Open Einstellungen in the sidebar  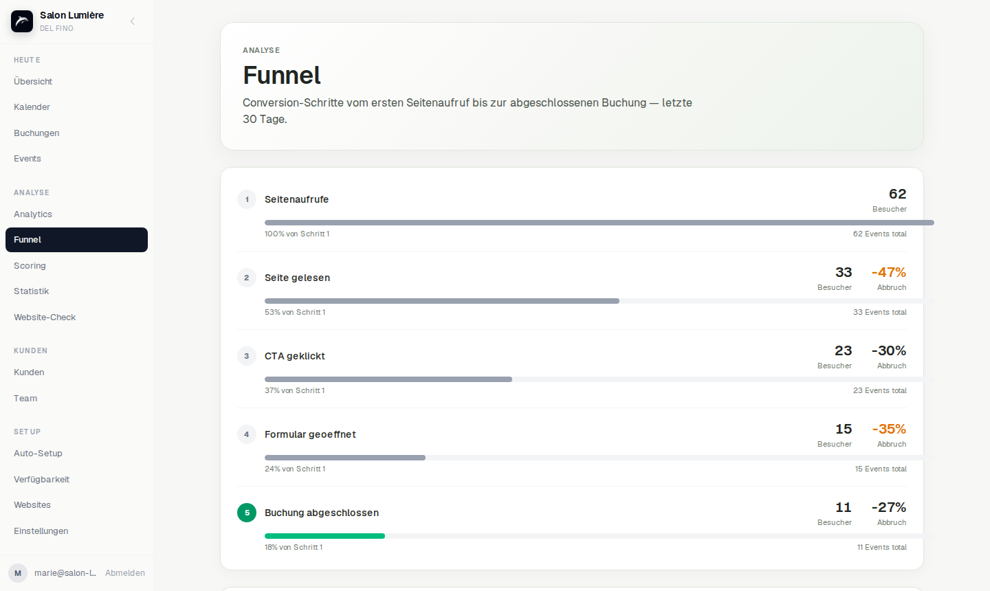pos(76,531)
